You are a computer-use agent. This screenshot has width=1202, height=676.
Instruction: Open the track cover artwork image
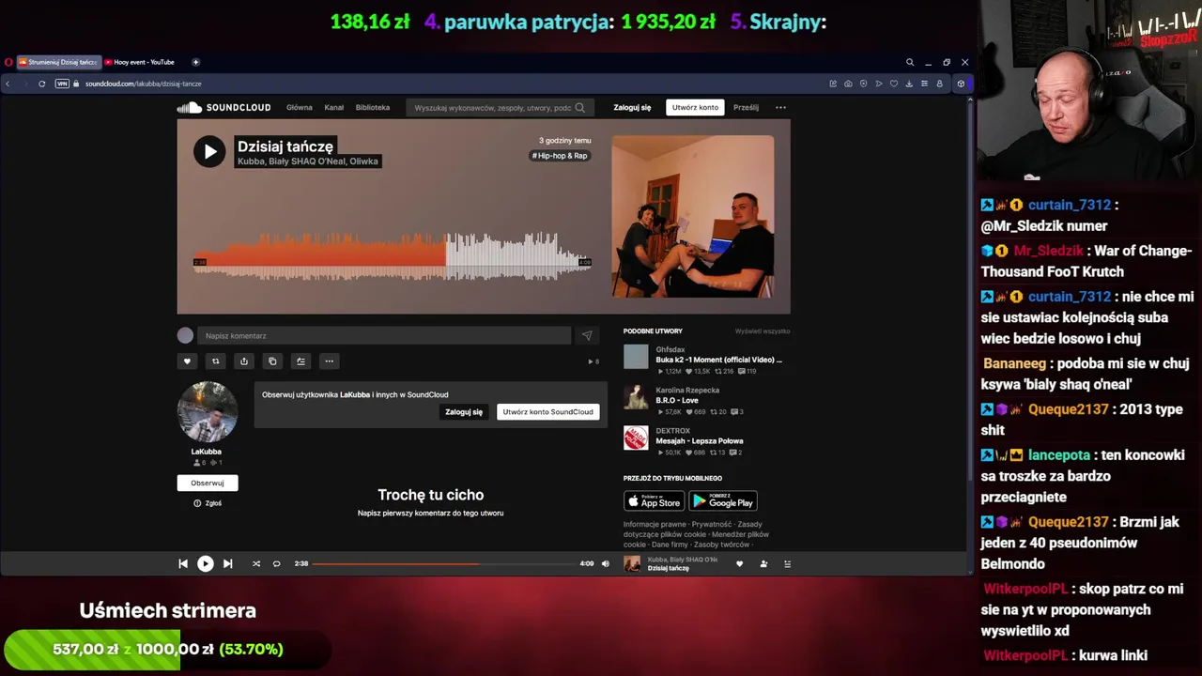coord(693,217)
